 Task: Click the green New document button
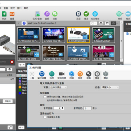pyautogui.click(x=4, y=14)
